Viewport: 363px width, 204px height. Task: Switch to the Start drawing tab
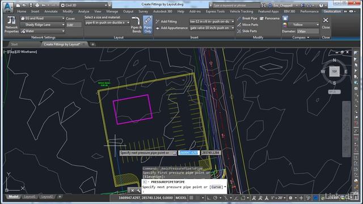point(14,44)
